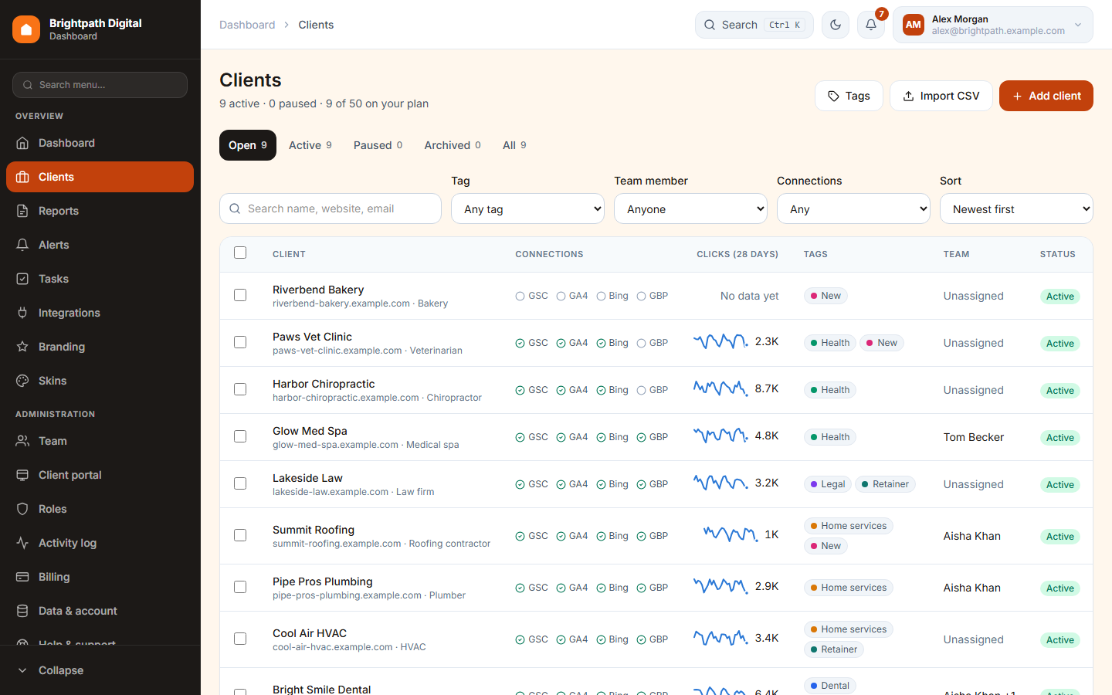
Task: Click the Integrations plug icon
Action: [22, 313]
